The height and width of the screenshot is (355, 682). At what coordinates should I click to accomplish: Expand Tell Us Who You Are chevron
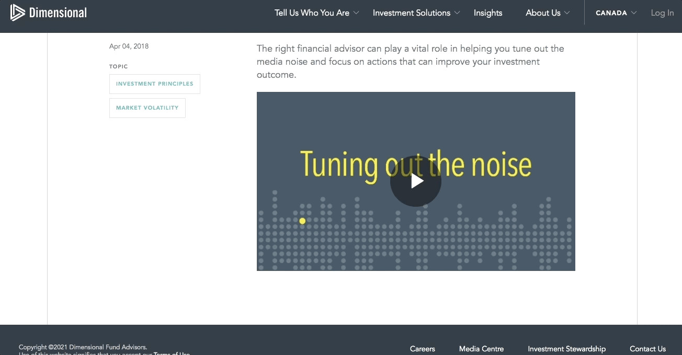point(356,13)
